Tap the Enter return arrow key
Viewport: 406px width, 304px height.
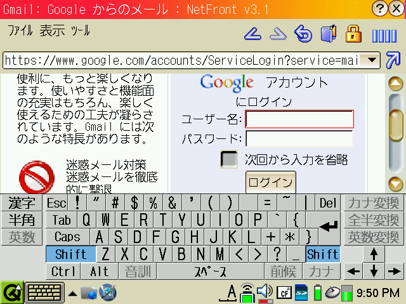[329, 227]
